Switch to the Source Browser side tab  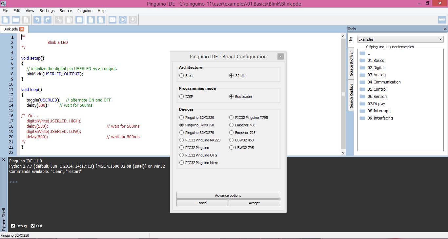(x=351, y=64)
